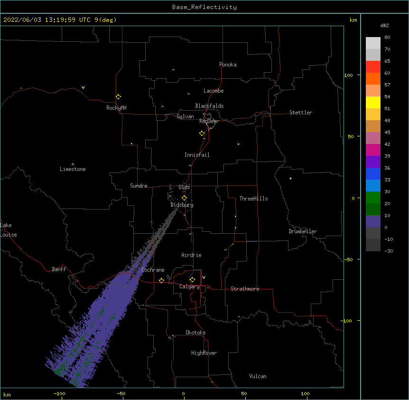
Task: Click the Stettler city label
Action: pyautogui.click(x=301, y=113)
